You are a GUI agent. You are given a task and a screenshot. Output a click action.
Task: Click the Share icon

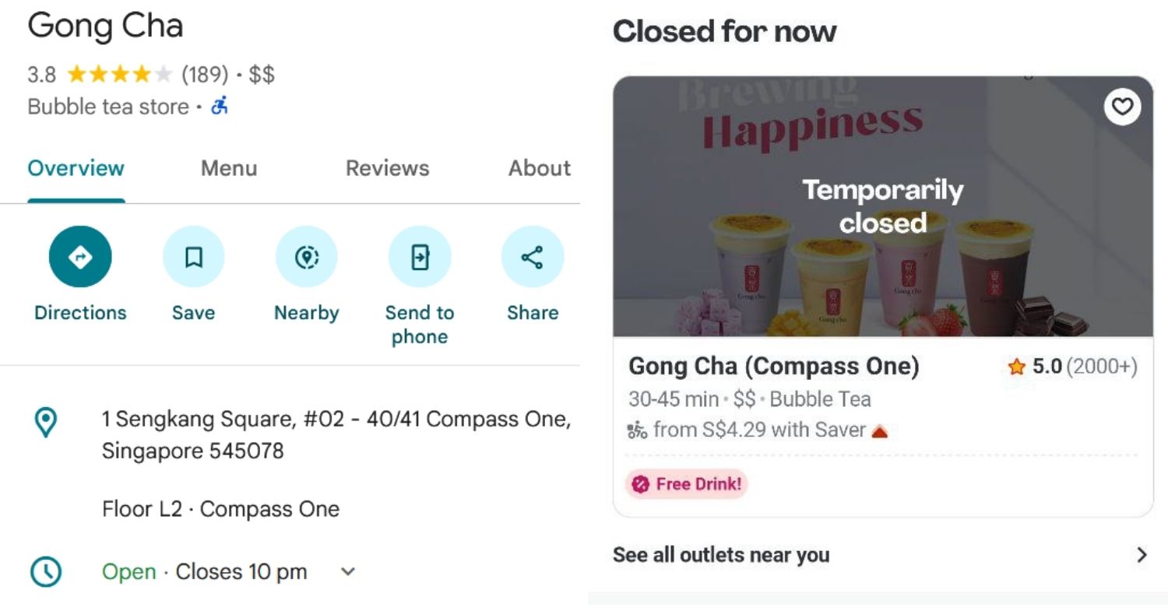click(533, 257)
